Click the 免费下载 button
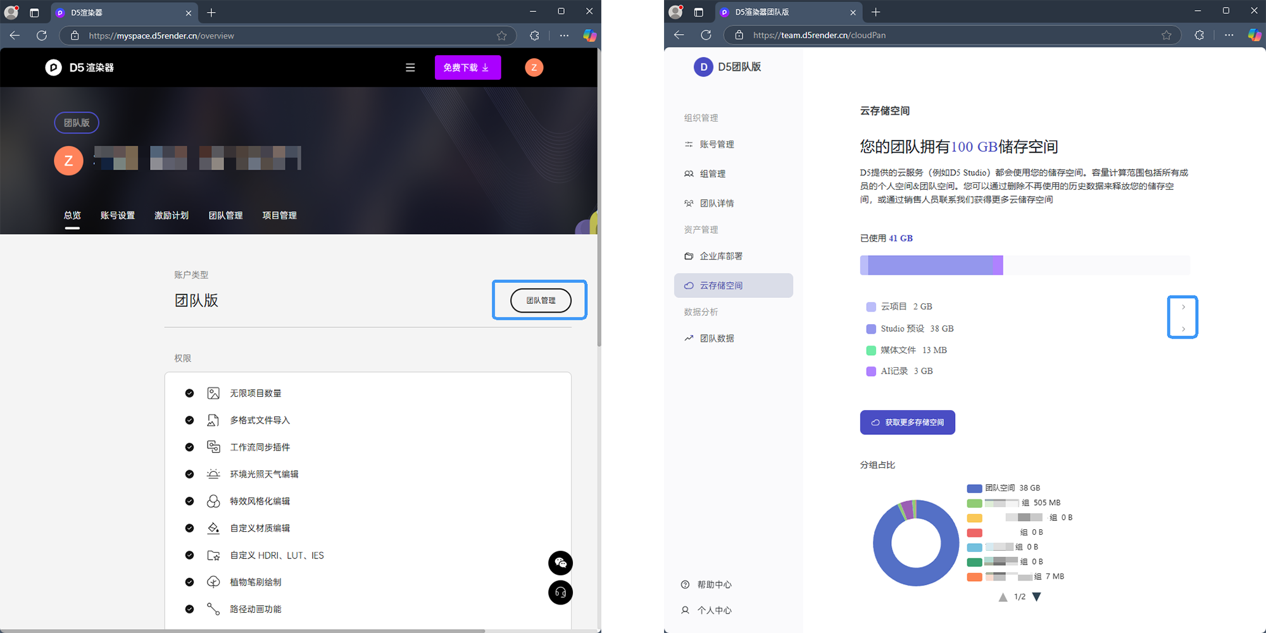 [x=468, y=68]
